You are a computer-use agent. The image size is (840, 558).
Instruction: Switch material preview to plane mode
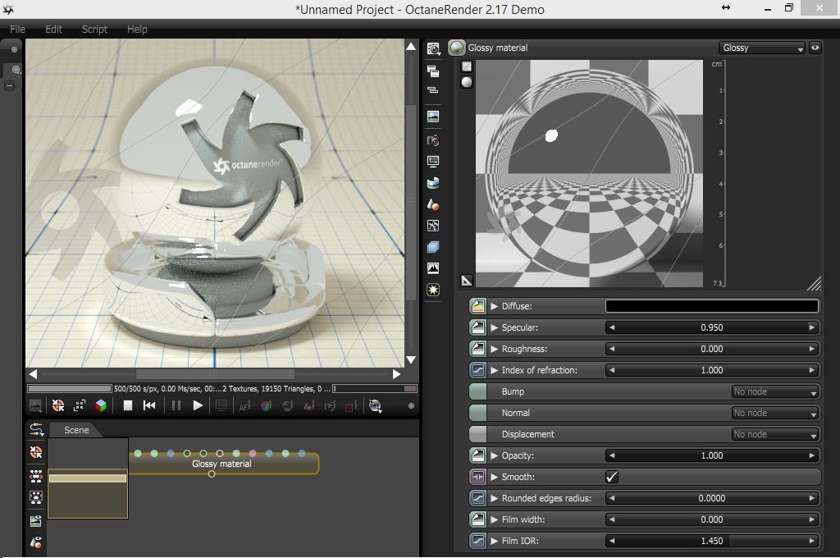467,66
